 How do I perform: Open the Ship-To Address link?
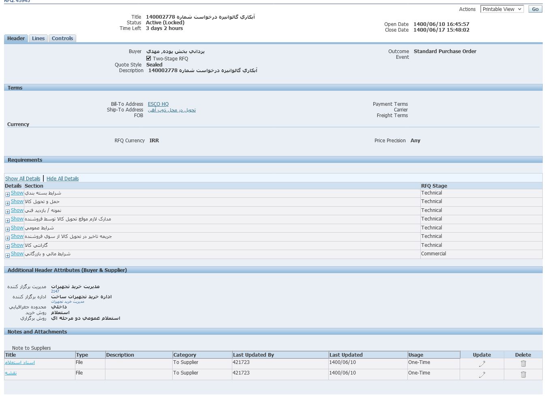(x=171, y=110)
